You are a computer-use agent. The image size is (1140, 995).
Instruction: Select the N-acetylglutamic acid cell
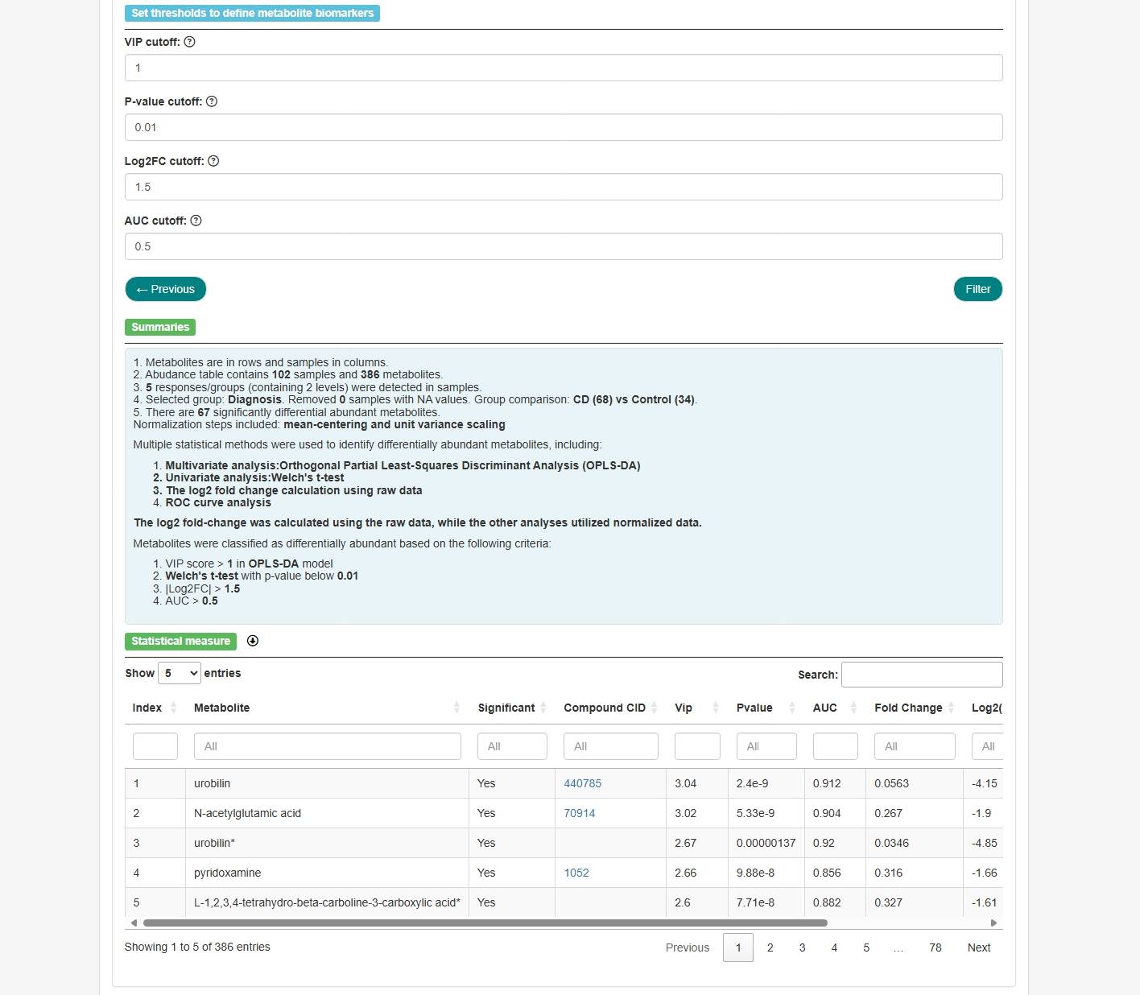tap(328, 813)
